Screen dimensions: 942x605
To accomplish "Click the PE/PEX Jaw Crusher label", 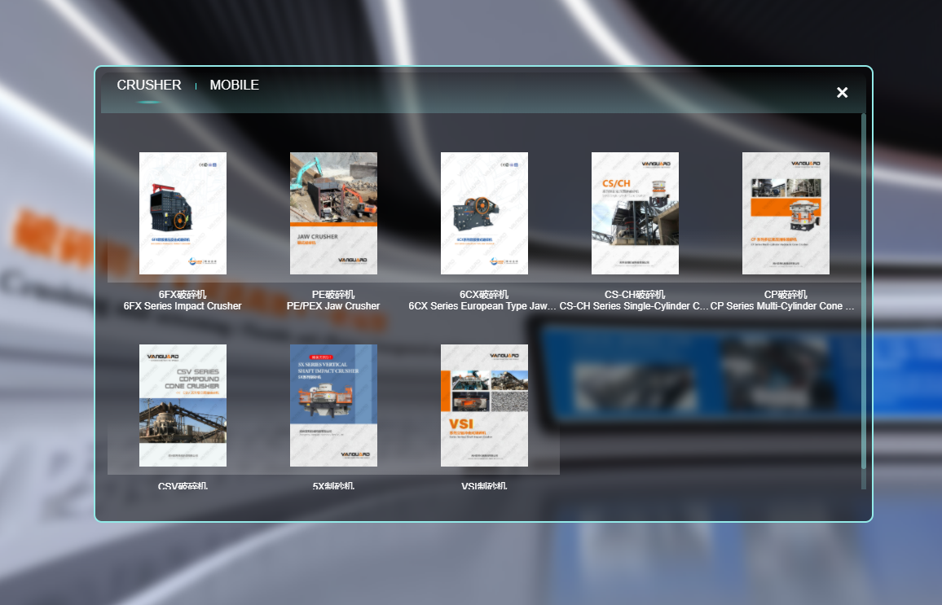I will tap(333, 306).
